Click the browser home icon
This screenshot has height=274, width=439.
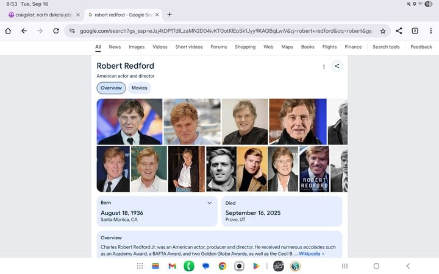click(x=8, y=30)
